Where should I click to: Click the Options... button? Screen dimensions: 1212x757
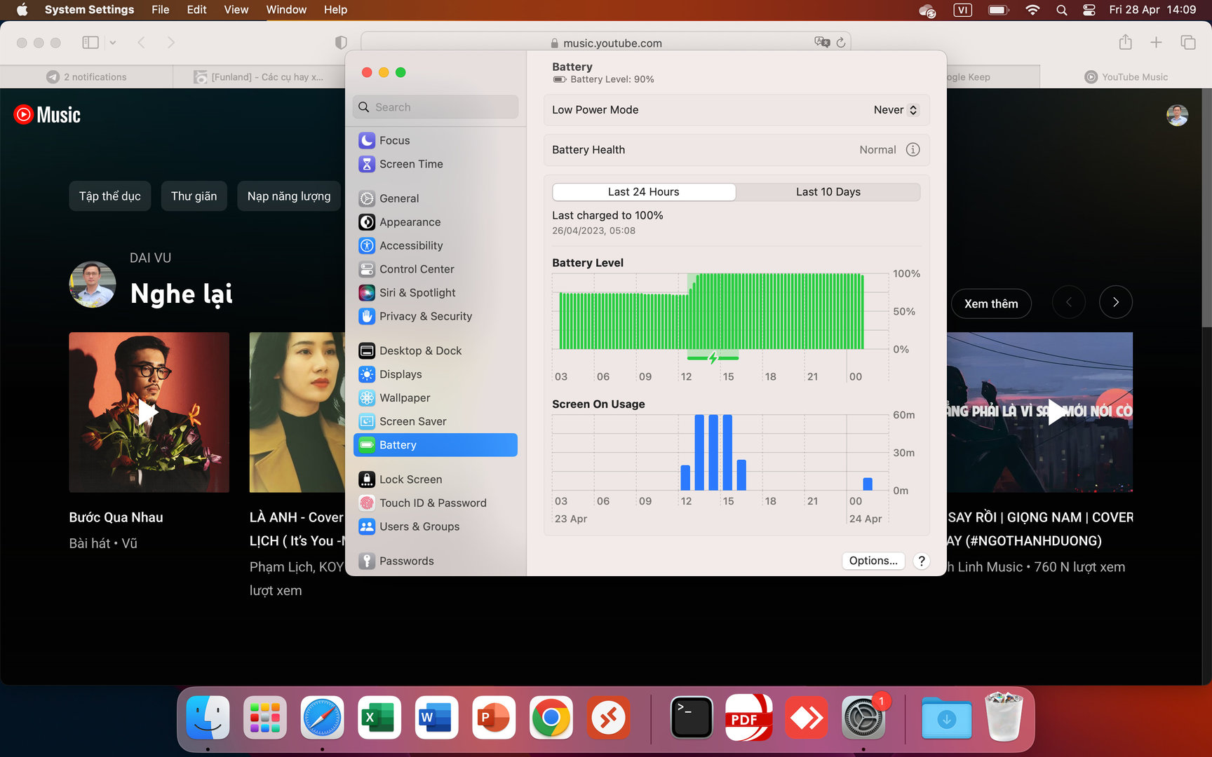coord(873,561)
